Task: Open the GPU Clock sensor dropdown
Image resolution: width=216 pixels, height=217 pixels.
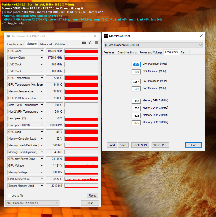Action: click(42, 51)
